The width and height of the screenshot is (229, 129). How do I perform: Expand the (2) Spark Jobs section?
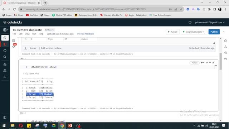pyautogui.click(x=31, y=73)
